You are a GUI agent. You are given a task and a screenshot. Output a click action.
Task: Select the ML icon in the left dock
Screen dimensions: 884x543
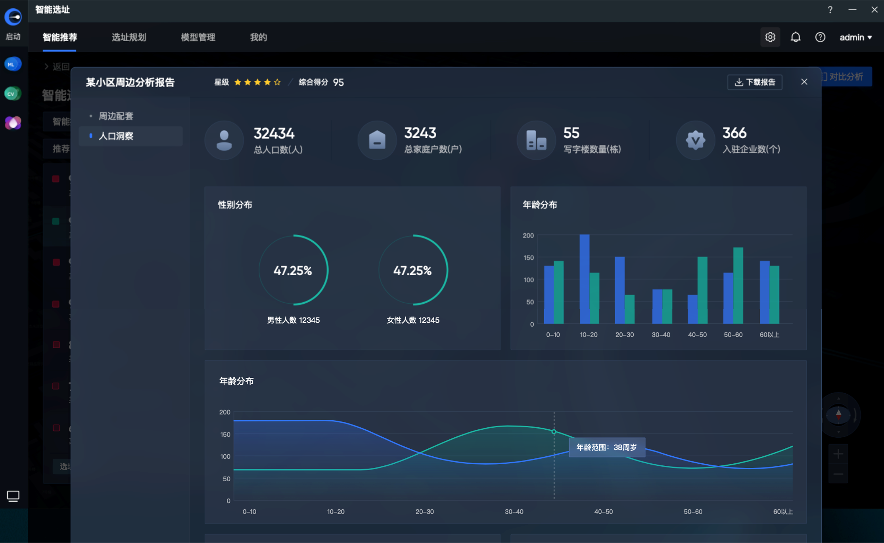pyautogui.click(x=13, y=64)
